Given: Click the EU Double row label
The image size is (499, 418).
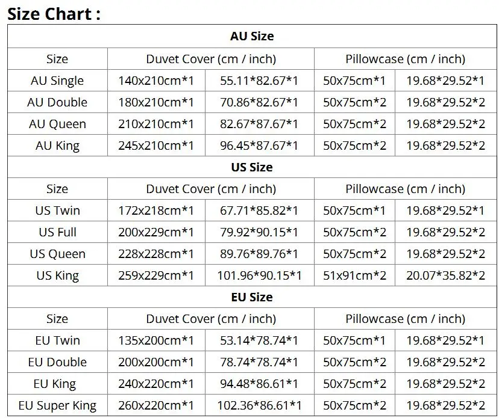Looking at the screenshot, I should [x=57, y=362].
